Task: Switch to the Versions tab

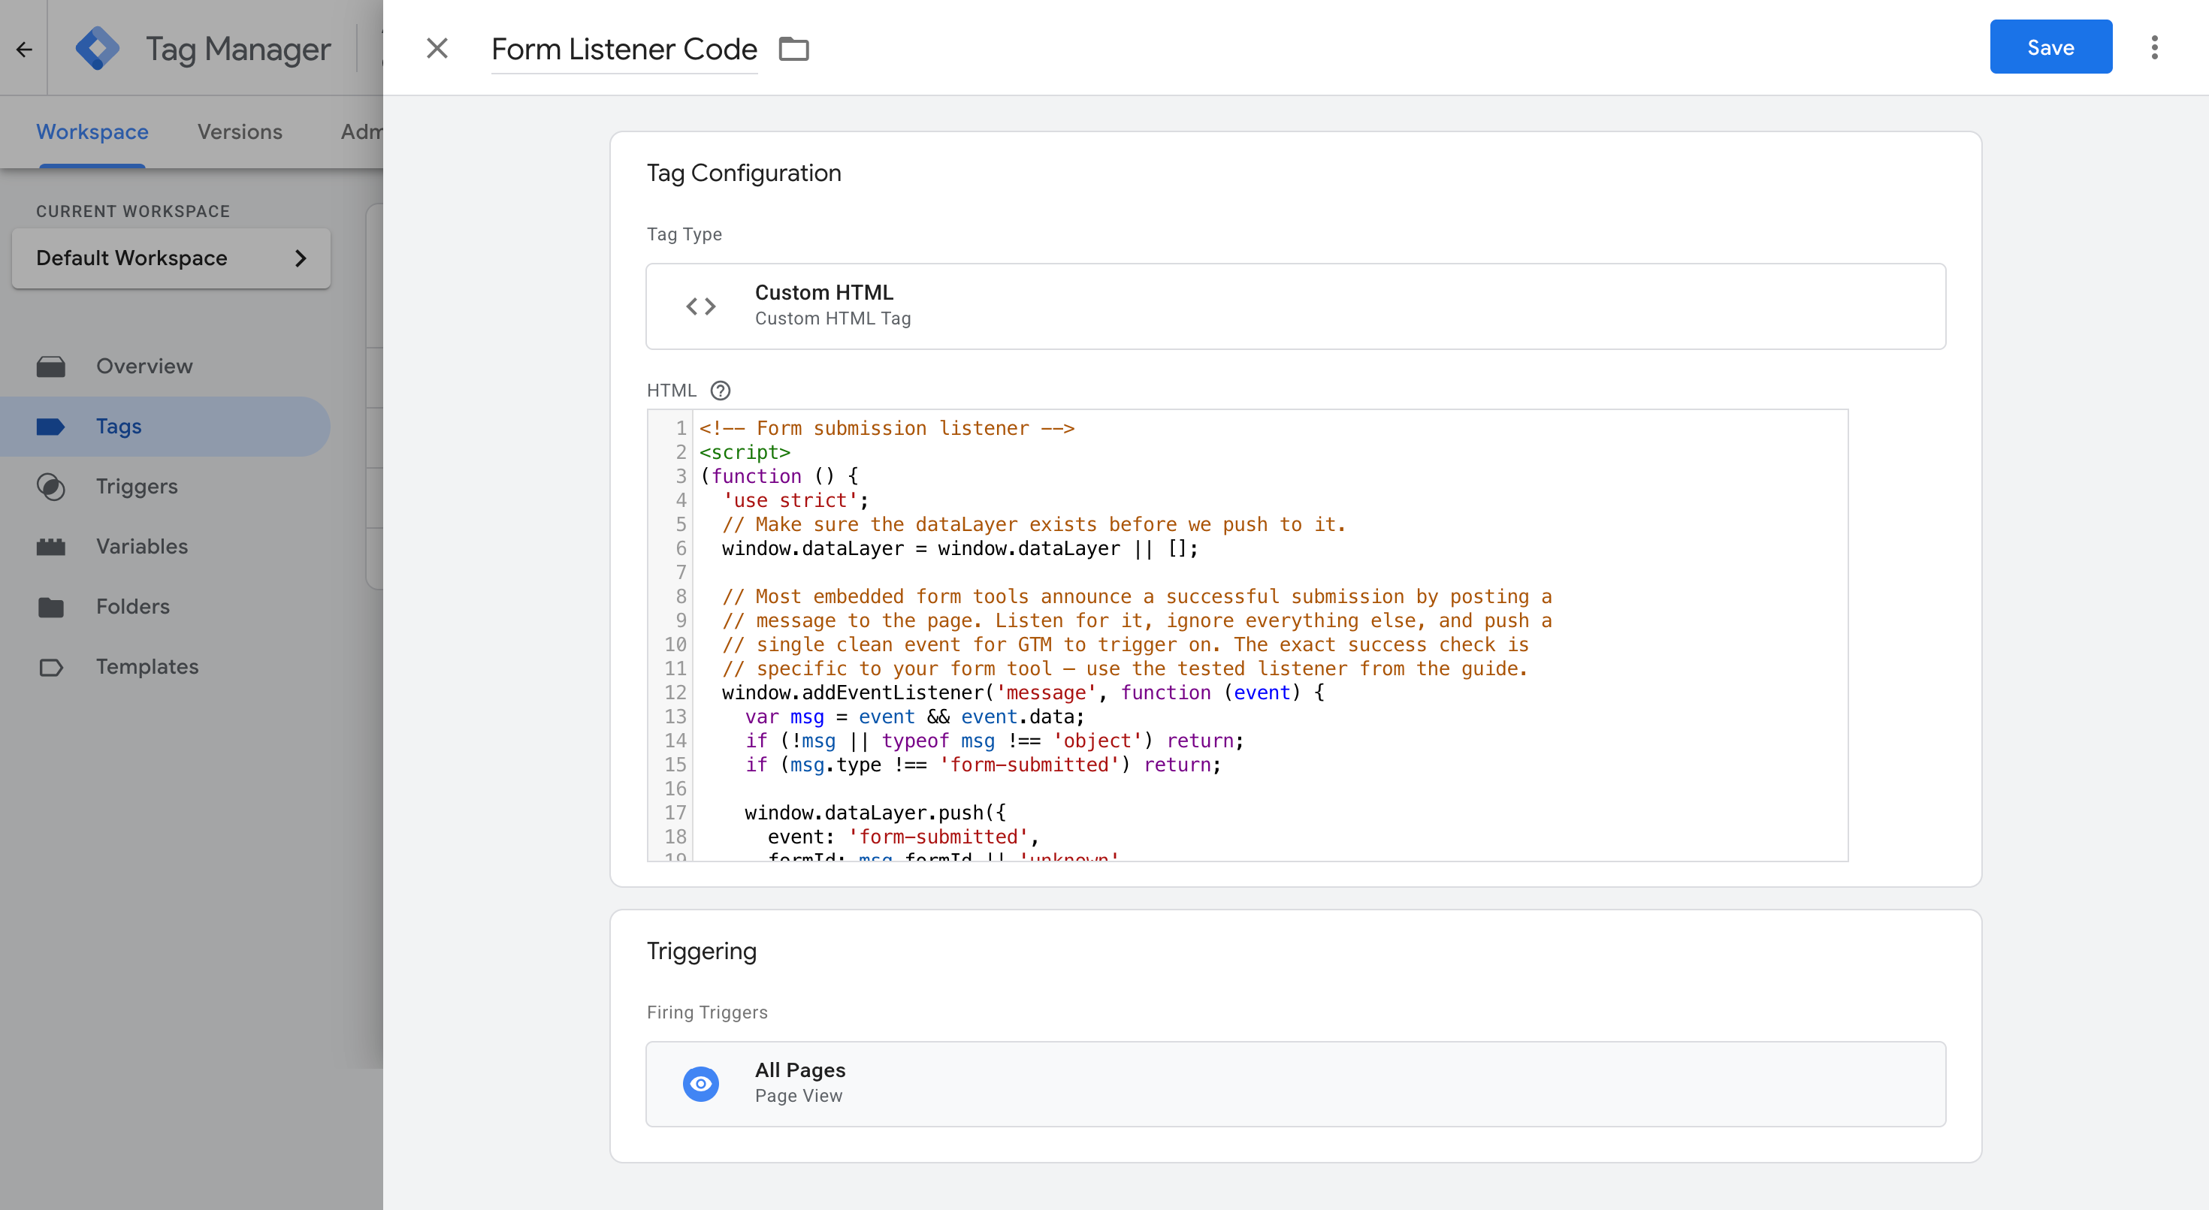Action: point(240,132)
